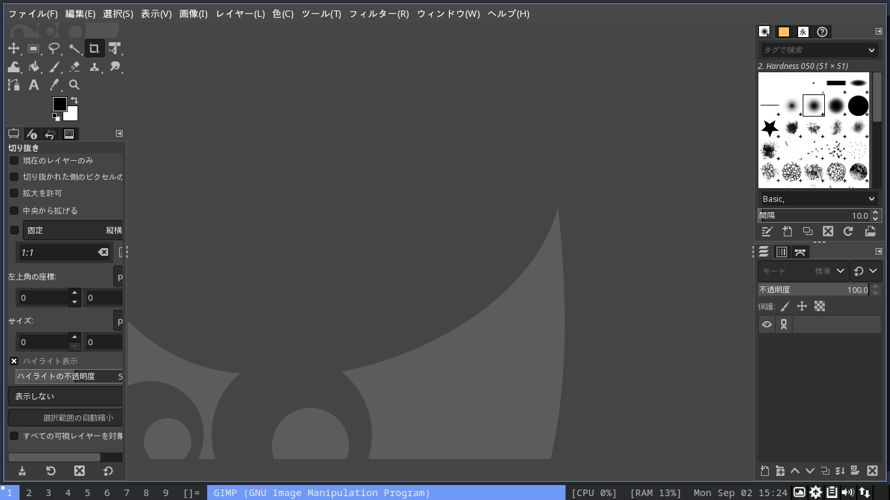
Task: Select the Fuzzy Select wand tool
Action: coord(74,48)
